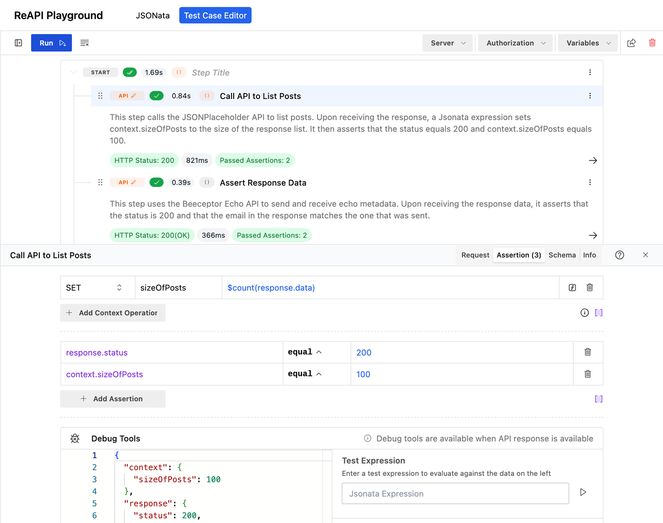The width and height of the screenshot is (663, 523).
Task: Click purple brackets icon beside Add Assertion
Action: 599,399
